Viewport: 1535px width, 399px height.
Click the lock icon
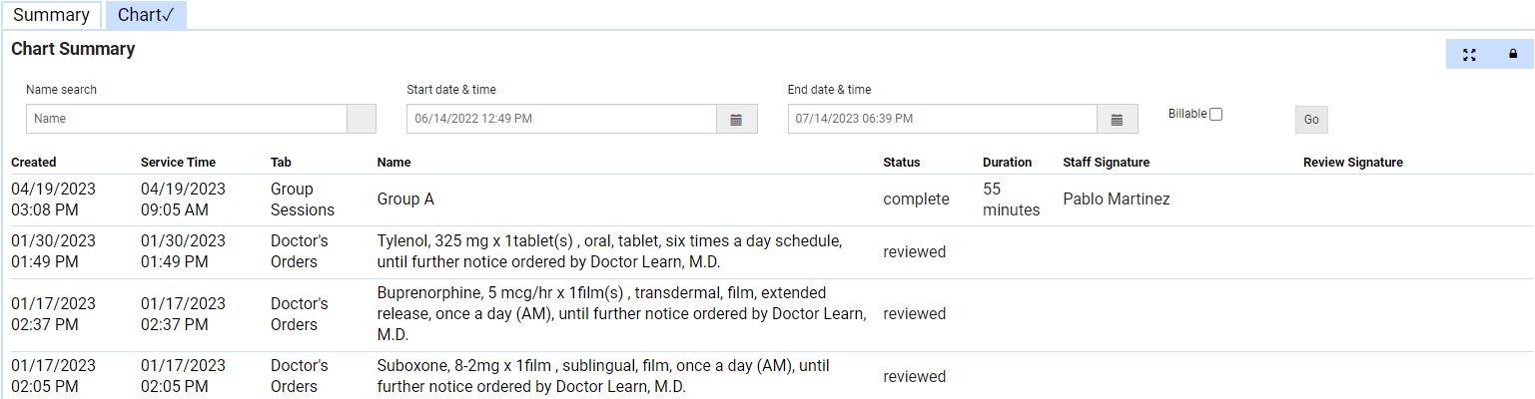point(1513,55)
